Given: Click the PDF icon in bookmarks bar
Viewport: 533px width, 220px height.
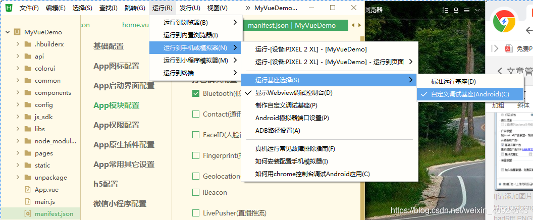Looking at the screenshot, I should (509, 48).
